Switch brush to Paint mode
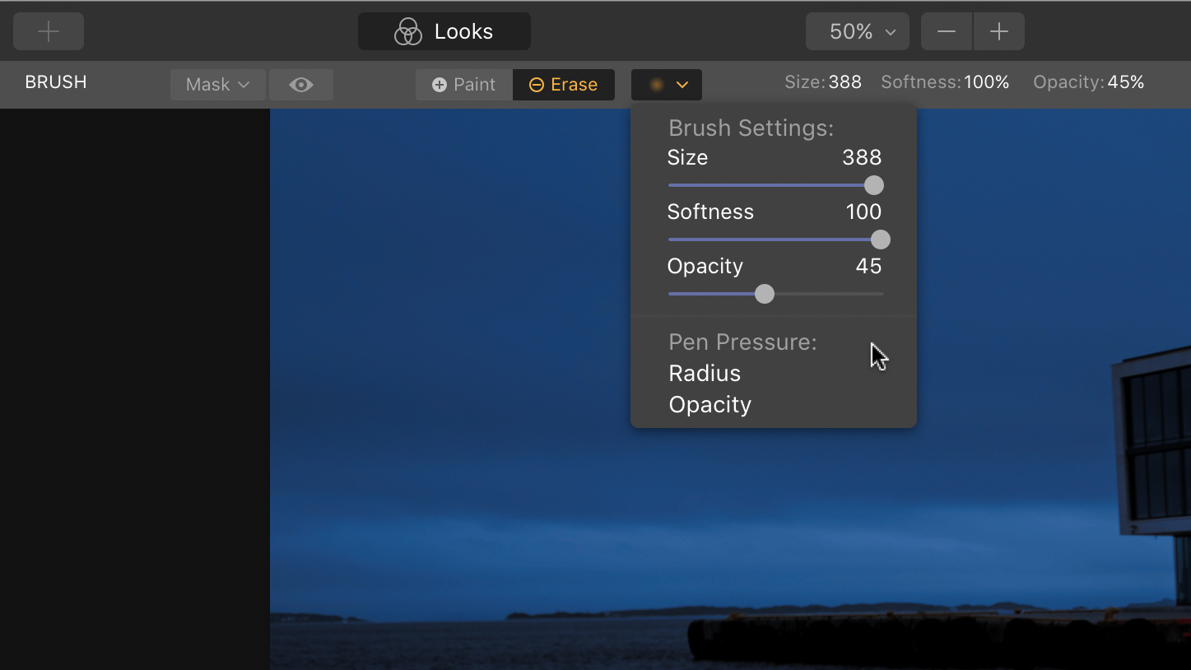The image size is (1191, 670). coord(464,85)
